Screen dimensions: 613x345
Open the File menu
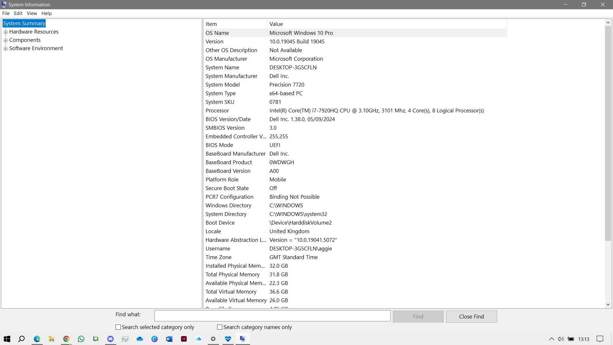[6, 13]
